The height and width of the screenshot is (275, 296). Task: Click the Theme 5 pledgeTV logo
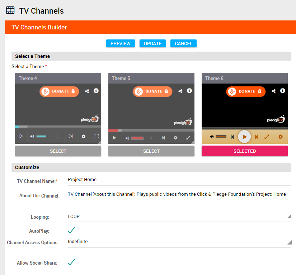(183, 122)
